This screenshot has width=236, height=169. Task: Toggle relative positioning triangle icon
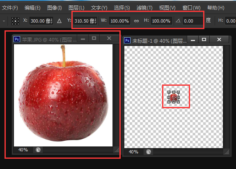pos(59,21)
